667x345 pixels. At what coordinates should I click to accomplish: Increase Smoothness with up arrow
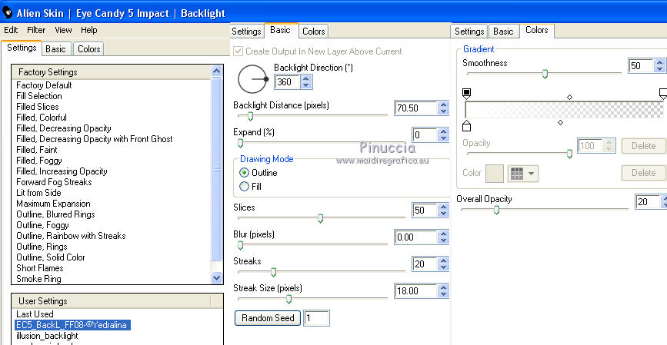(x=660, y=62)
